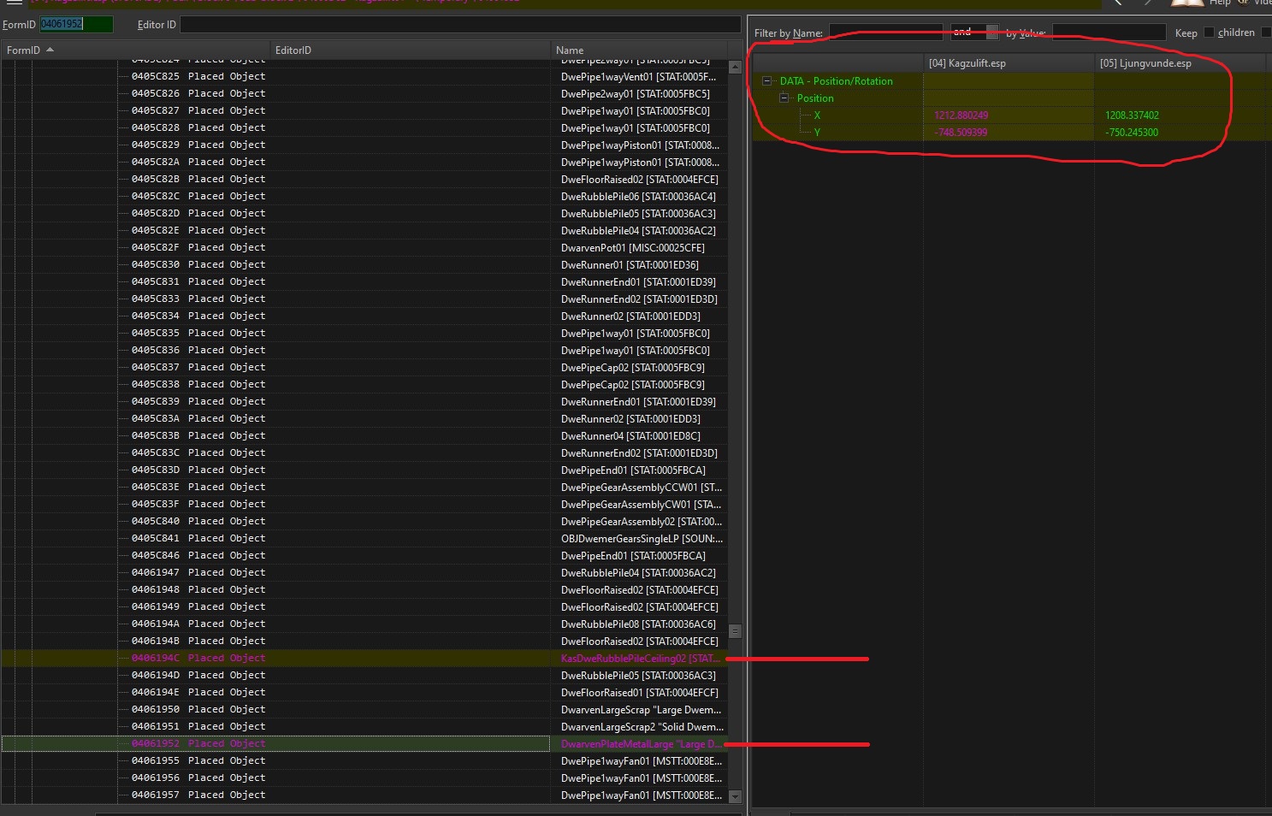Viewport: 1272px width, 816px height.
Task: Click the record list scrollbar thumb
Action: (735, 631)
